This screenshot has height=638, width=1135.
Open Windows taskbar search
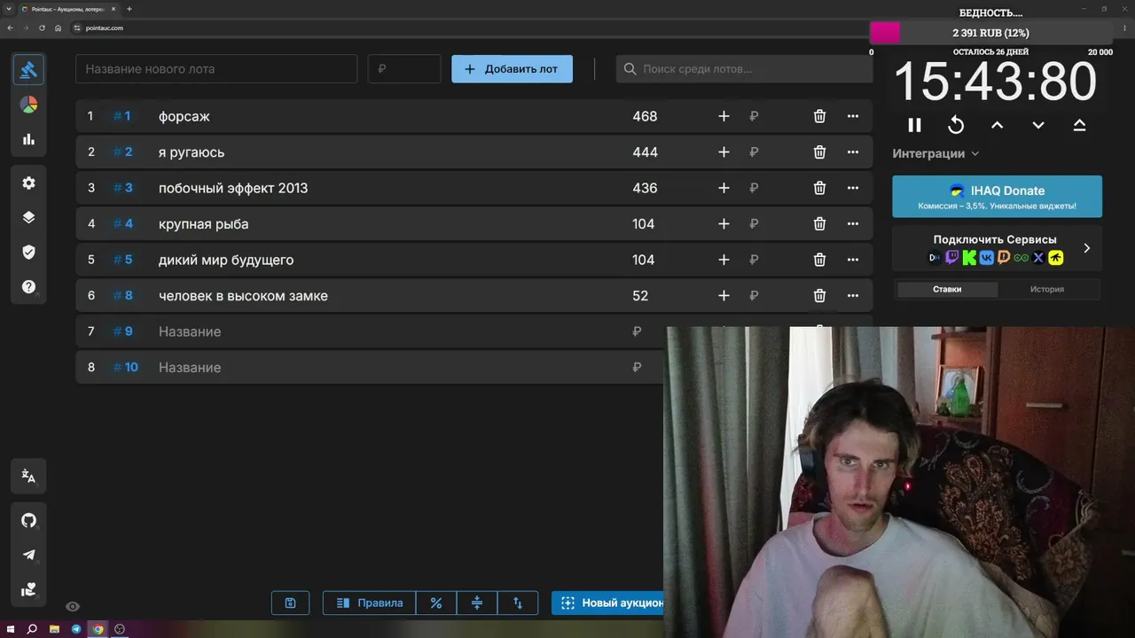tap(32, 629)
